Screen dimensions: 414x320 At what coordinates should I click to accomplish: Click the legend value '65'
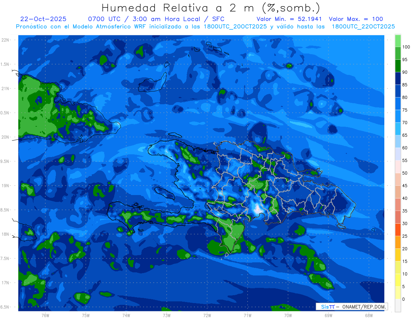(405, 135)
